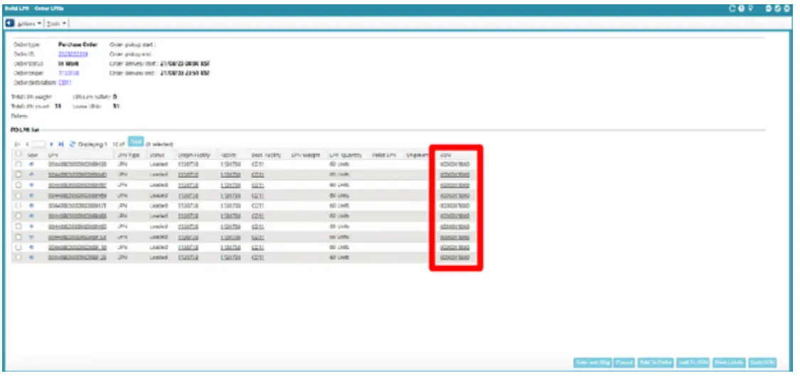The image size is (800, 376).
Task: Go to the next page of the LPN list
Action: [x=52, y=144]
